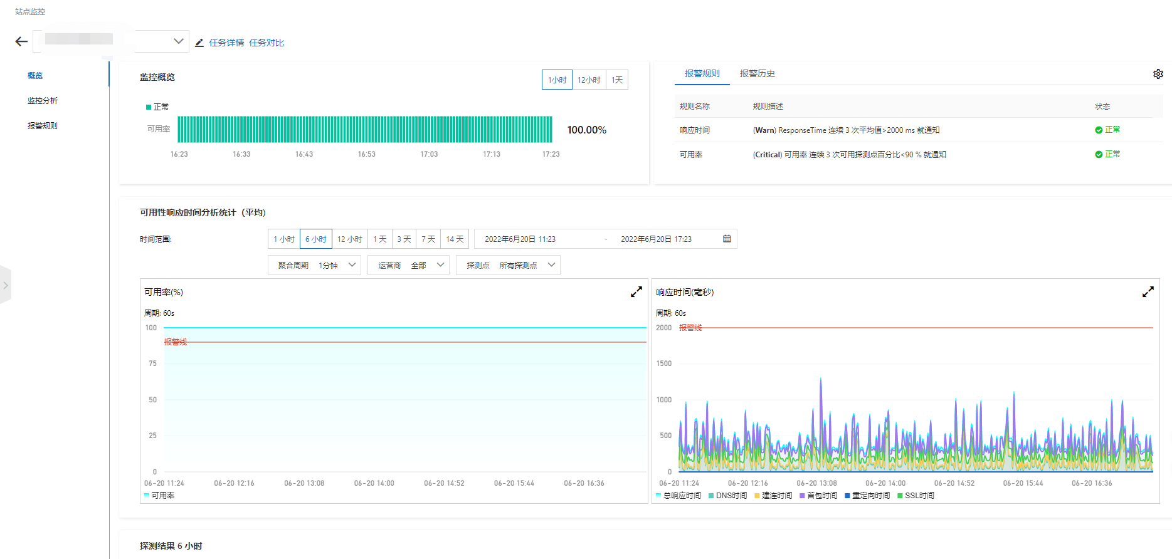
Task: Click the start date field 2022年6月20日 11:23
Action: (x=520, y=239)
